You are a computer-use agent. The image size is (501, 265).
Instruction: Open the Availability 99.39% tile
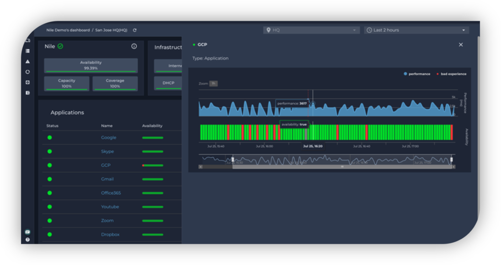click(x=91, y=65)
